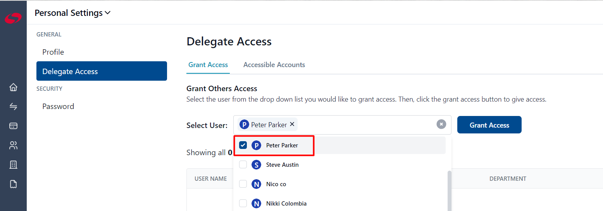This screenshot has width=603, height=211.
Task: Check the Steve Austin checkbox
Action: (243, 165)
